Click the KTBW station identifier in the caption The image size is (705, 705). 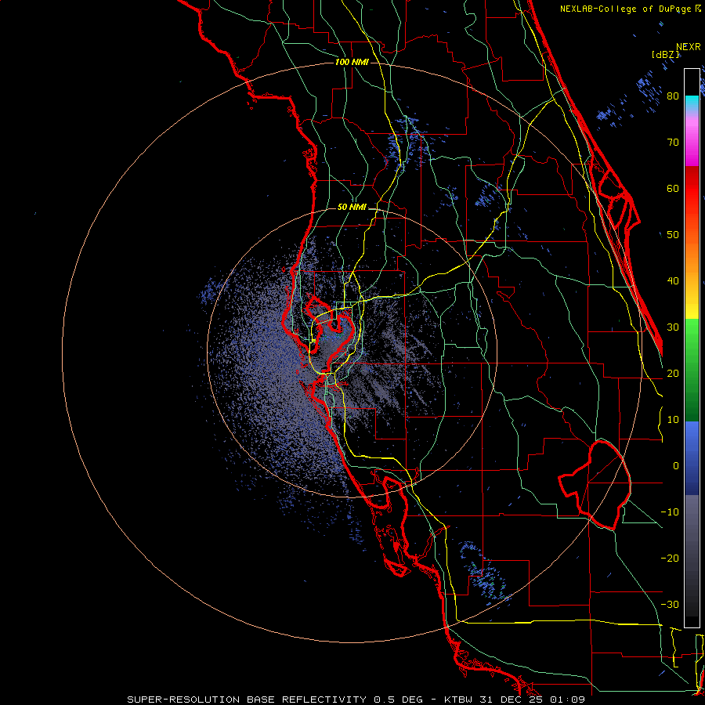pyautogui.click(x=459, y=700)
